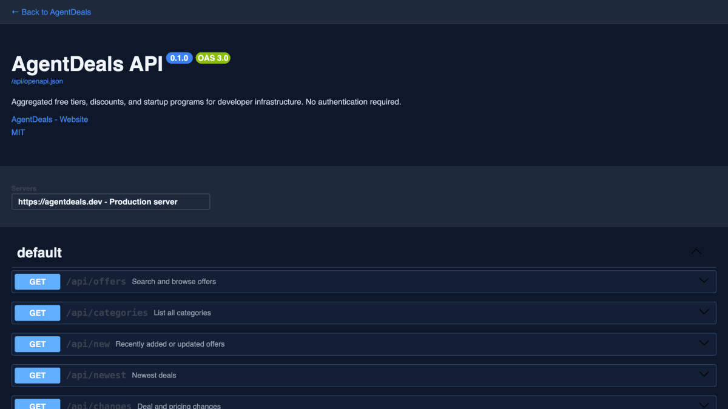Click the 'default' section heading
The height and width of the screenshot is (409, 728).
click(x=39, y=253)
